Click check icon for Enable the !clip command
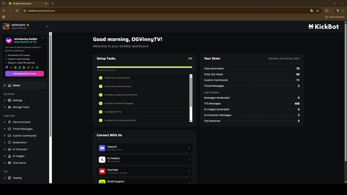 [101, 120]
